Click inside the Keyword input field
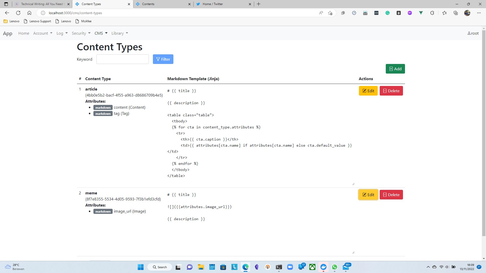The image size is (486, 273). point(123,59)
